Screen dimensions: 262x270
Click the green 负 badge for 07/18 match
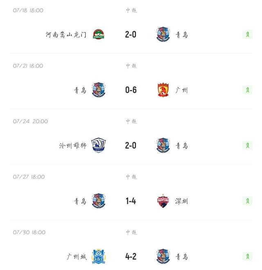[x=247, y=34]
